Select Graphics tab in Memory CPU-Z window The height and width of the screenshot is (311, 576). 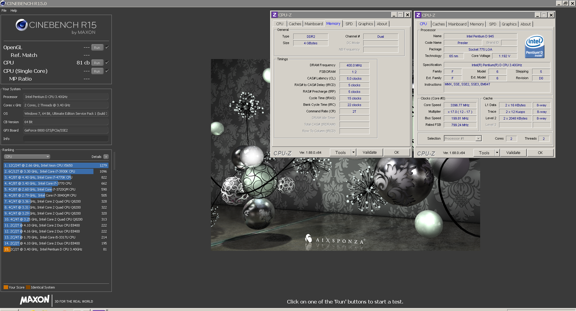(365, 24)
